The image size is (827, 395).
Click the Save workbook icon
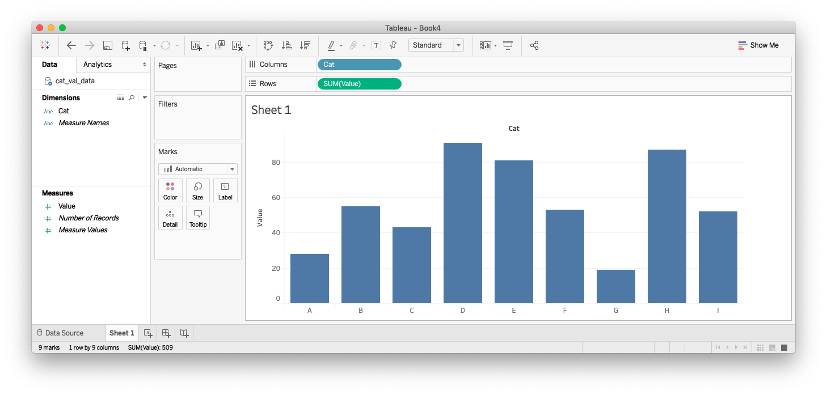point(107,45)
